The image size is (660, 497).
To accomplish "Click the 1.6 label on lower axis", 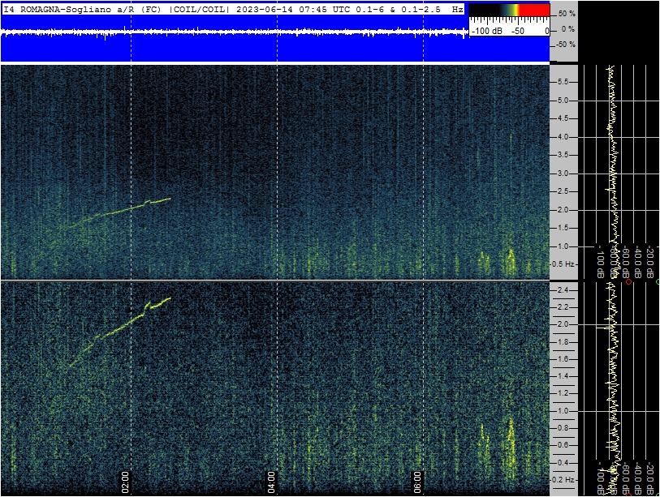I will pyautogui.click(x=563, y=359).
